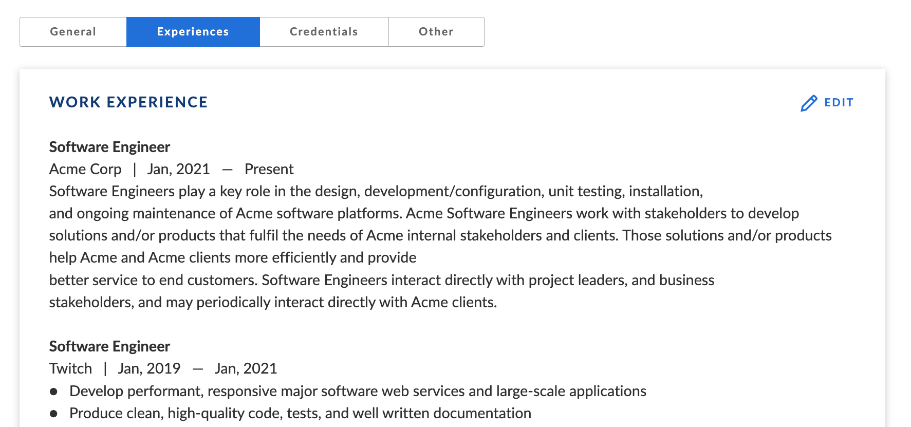
Task: Open the Credentials tab
Action: coord(324,32)
